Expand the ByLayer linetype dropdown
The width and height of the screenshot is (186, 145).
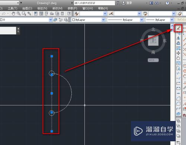coord(141,20)
